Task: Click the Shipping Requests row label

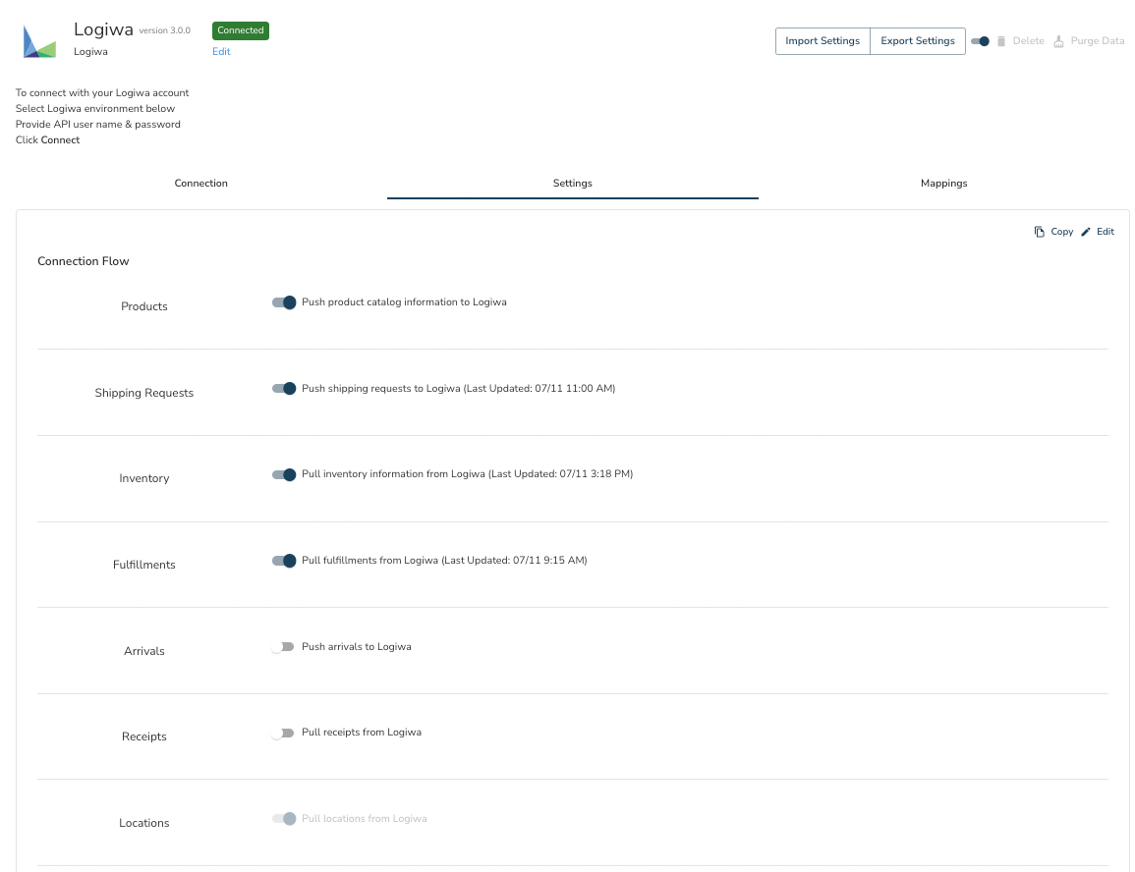Action: pos(144,393)
